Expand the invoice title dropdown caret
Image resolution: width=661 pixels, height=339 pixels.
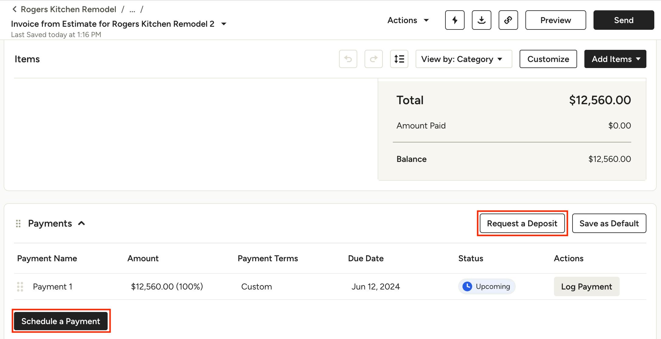click(223, 24)
